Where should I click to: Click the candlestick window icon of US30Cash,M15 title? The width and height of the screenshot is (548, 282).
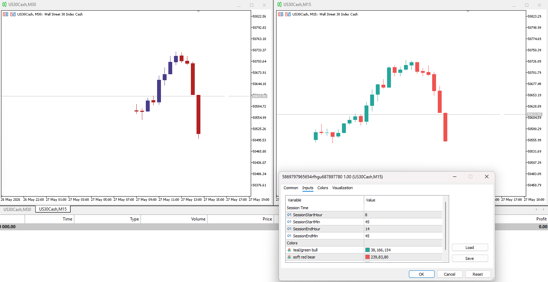pyautogui.click(x=279, y=5)
